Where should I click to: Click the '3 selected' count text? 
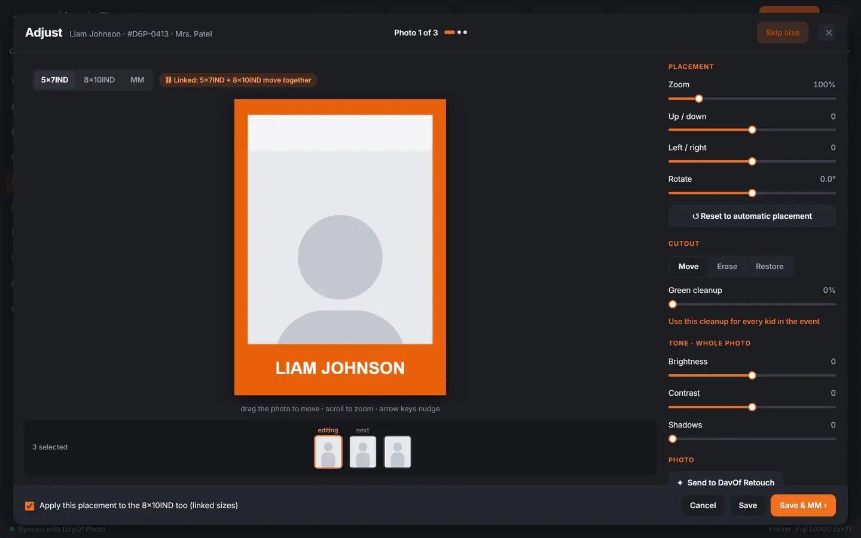[50, 447]
